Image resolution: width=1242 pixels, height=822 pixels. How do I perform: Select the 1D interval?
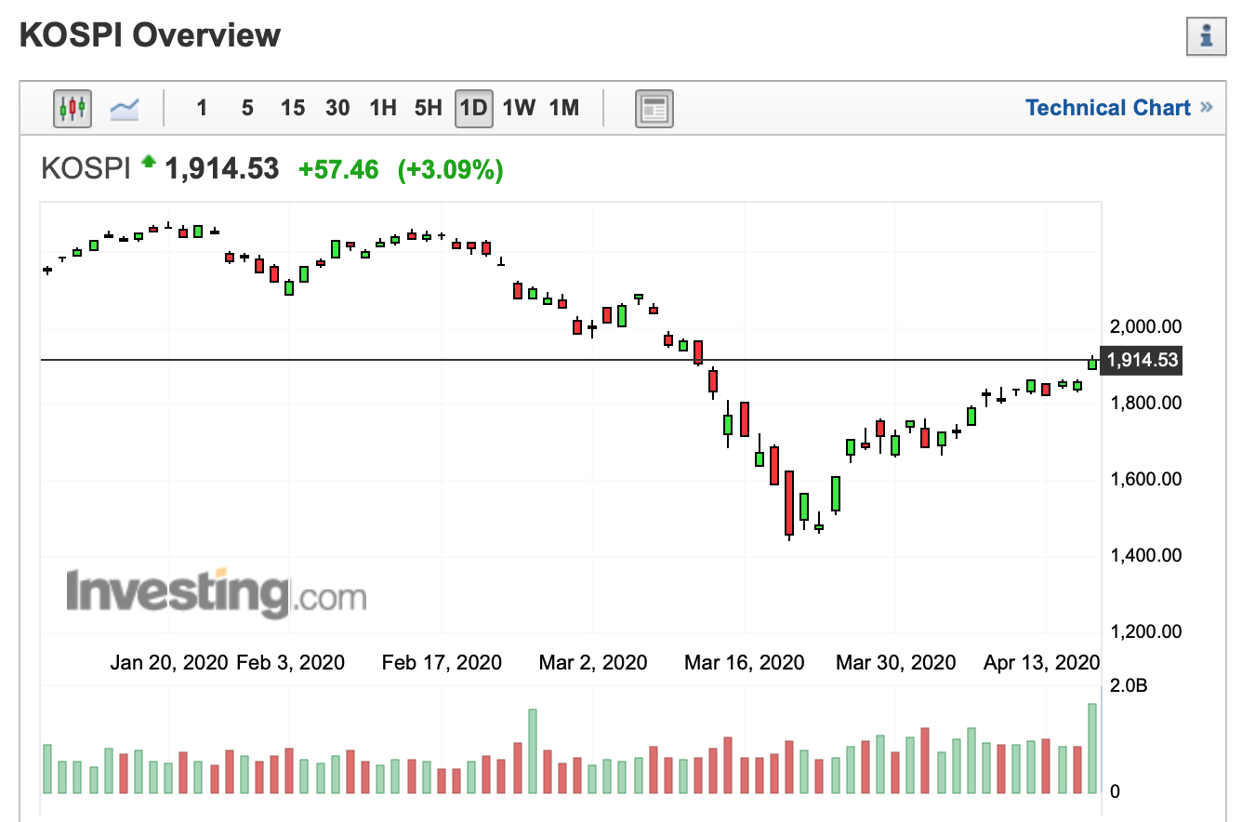[473, 108]
